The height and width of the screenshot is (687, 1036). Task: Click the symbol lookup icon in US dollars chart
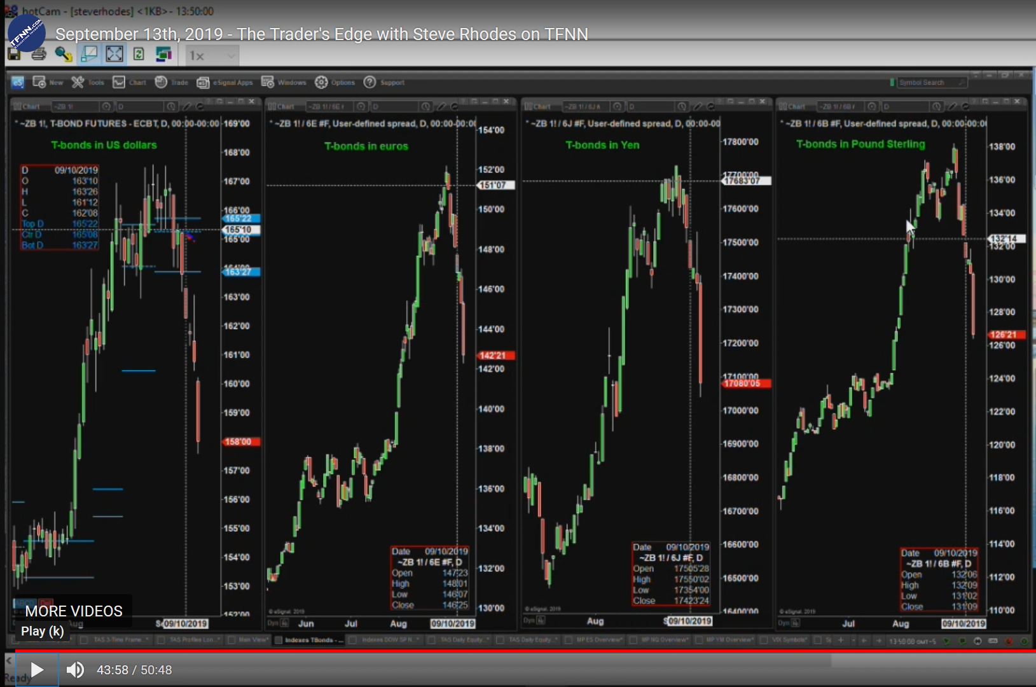106,106
